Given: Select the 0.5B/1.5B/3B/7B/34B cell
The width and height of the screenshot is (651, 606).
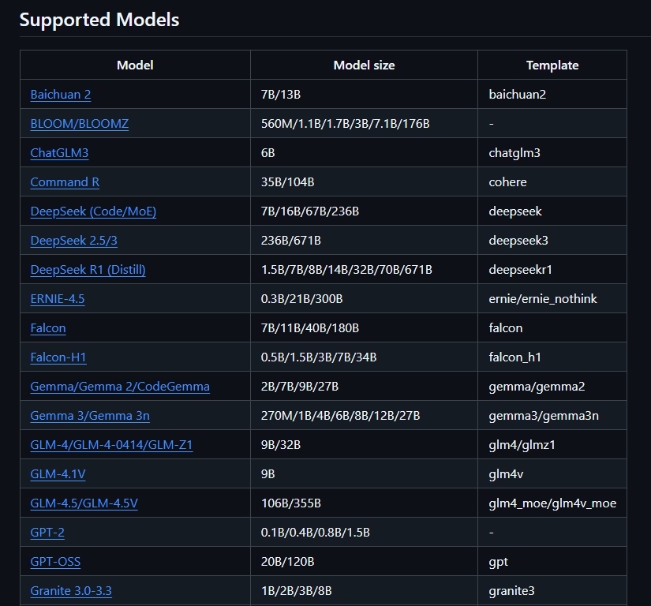Looking at the screenshot, I should tap(364, 357).
